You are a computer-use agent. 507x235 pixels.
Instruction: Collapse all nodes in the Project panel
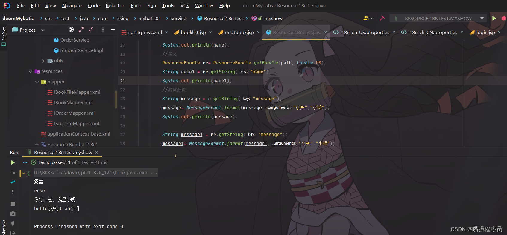click(x=91, y=30)
